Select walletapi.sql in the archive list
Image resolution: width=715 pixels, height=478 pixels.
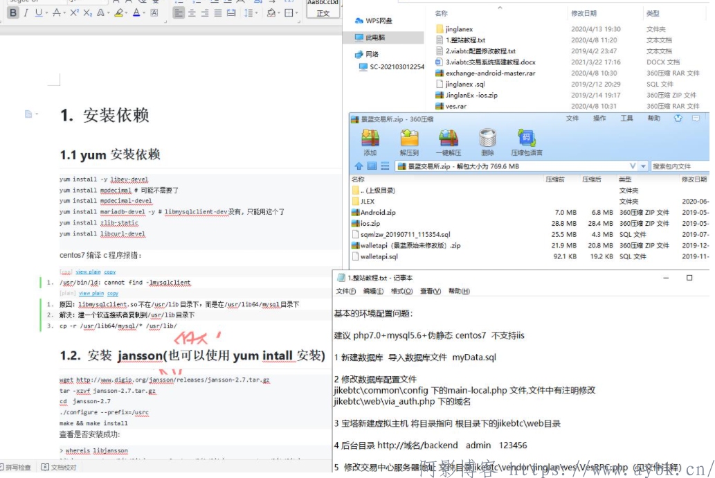click(375, 256)
